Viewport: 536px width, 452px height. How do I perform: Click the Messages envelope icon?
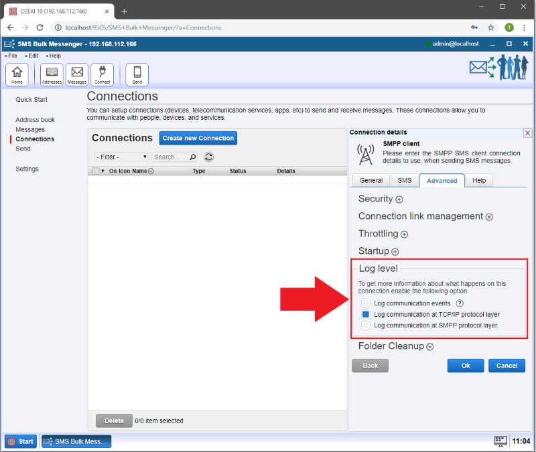77,74
